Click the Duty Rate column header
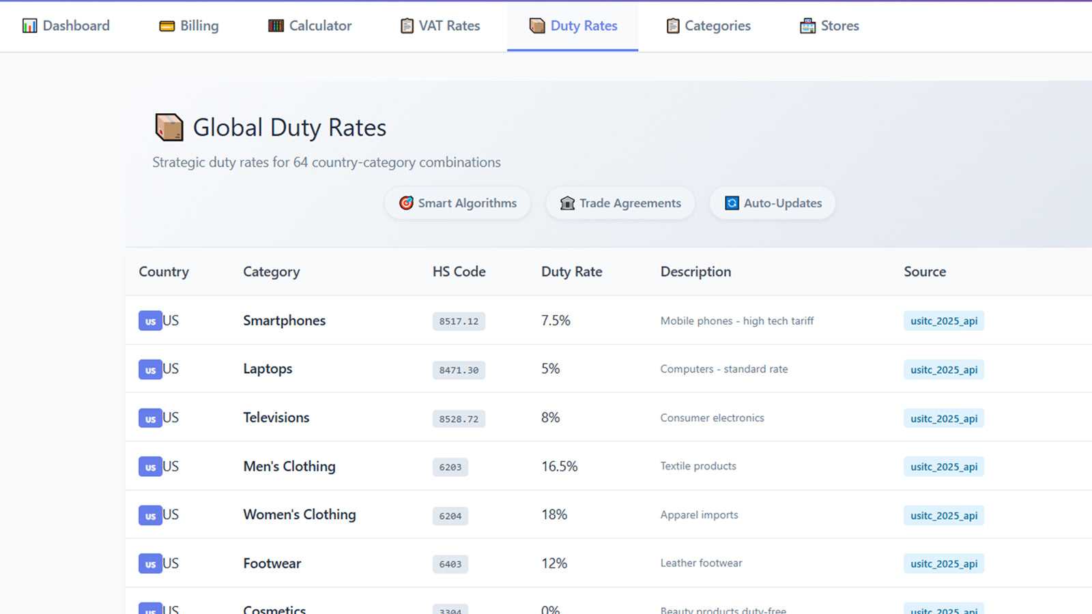The width and height of the screenshot is (1092, 614). (571, 272)
